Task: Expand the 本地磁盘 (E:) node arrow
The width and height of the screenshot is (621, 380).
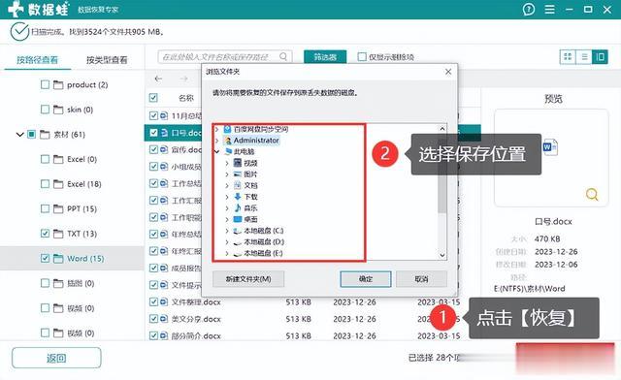Action: coord(227,253)
